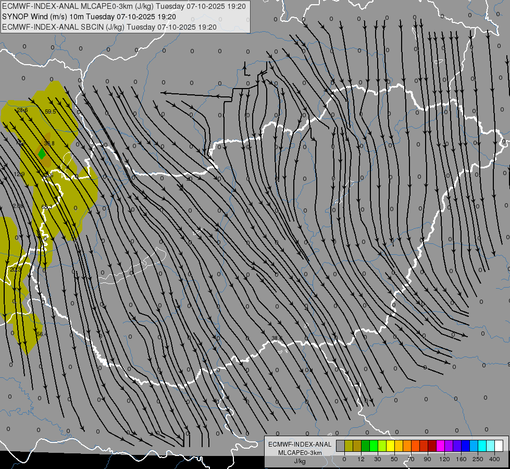The image size is (510, 469).
Task: Click the legend label ECMWF-INDEX-ANAL
Action: click(300, 445)
